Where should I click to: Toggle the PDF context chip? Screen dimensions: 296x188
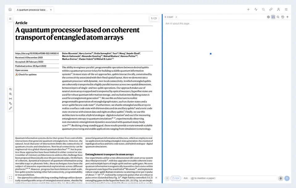click(x=176, y=178)
